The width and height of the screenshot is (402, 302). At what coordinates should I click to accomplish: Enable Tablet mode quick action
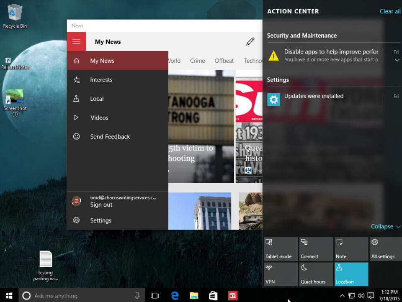(x=281, y=249)
